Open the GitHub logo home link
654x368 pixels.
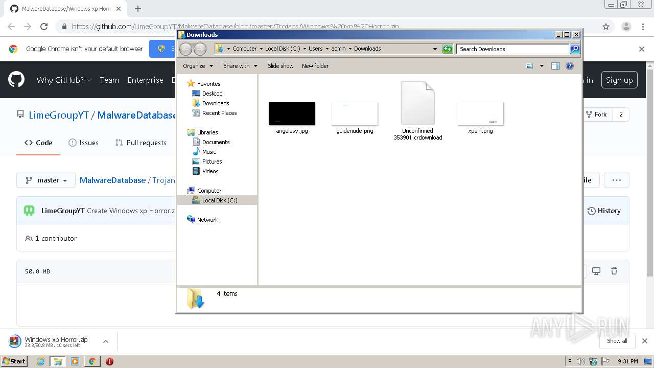tap(16, 80)
